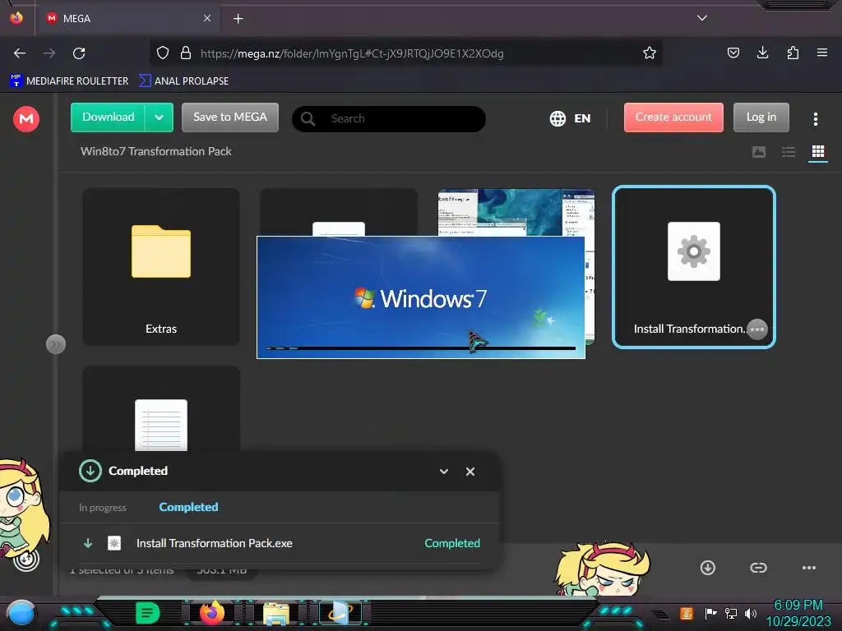This screenshot has height=631, width=842.
Task: Click the bottom bar get link icon
Action: (758, 568)
